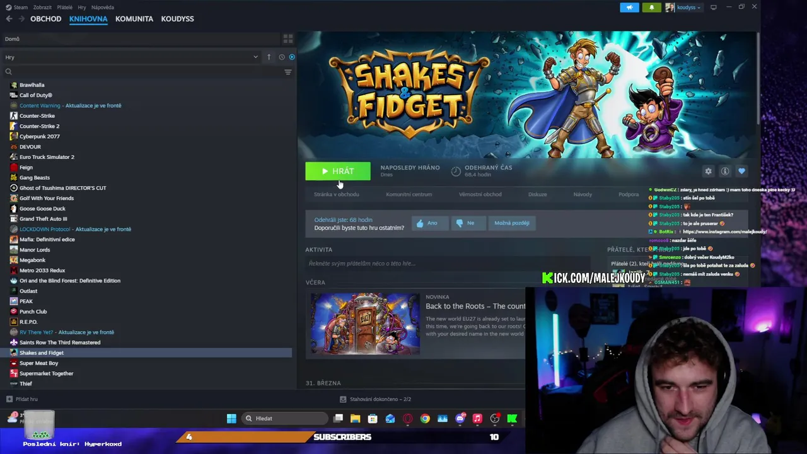Select Supermarket Together
This screenshot has height=454, width=807.
point(47,373)
